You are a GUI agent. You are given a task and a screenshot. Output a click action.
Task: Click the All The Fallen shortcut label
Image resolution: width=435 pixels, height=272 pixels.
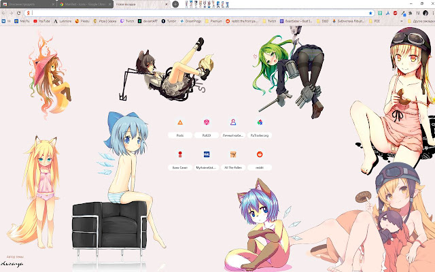233,168
